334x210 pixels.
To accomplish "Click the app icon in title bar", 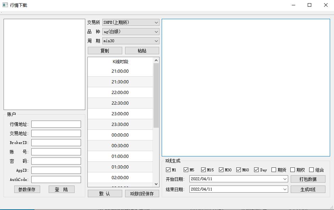I will 5,5.
